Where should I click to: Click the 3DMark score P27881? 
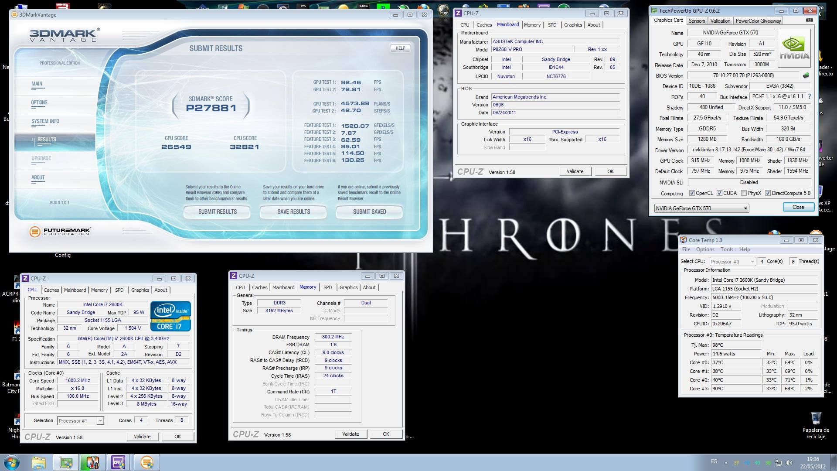coord(211,108)
